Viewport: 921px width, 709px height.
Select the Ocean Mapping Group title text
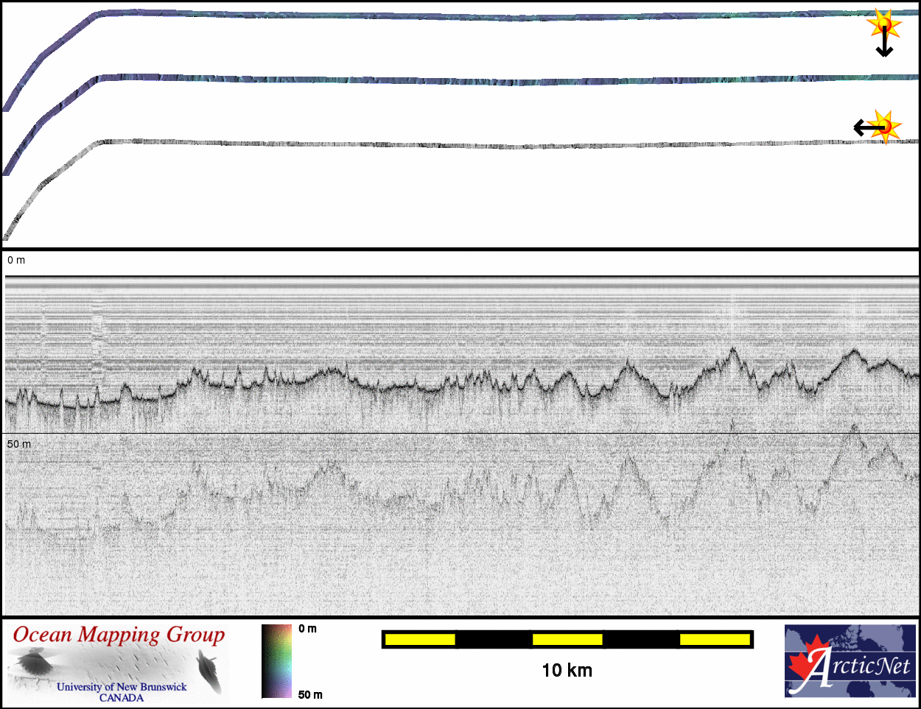click(119, 635)
